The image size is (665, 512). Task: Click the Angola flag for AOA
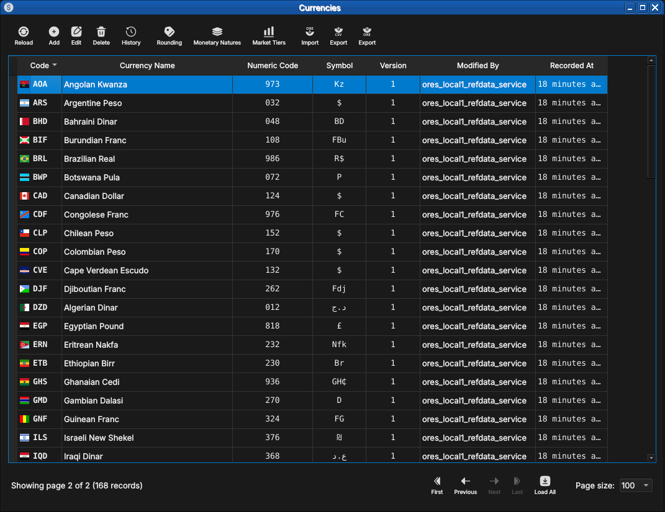click(25, 84)
